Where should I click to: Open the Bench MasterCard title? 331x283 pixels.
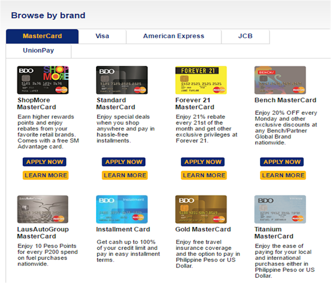tap(285, 100)
